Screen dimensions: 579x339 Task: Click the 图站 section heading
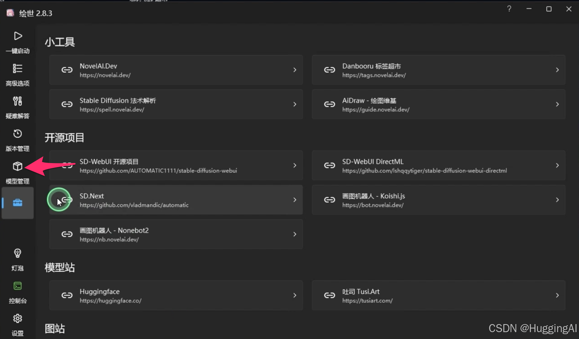coord(55,329)
